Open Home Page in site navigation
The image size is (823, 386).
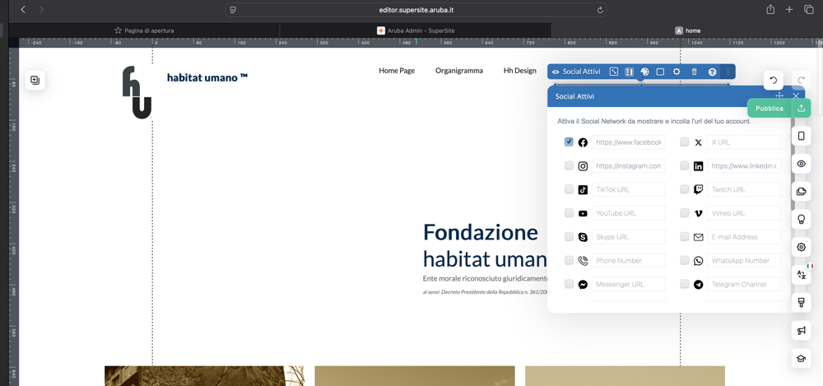click(397, 71)
